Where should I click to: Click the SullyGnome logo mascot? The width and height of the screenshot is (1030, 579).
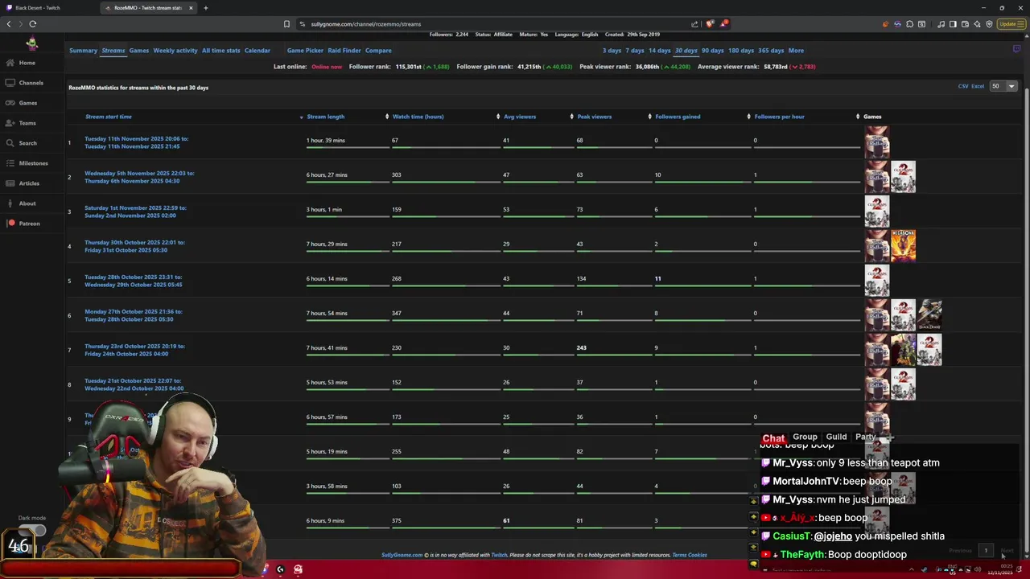31,43
